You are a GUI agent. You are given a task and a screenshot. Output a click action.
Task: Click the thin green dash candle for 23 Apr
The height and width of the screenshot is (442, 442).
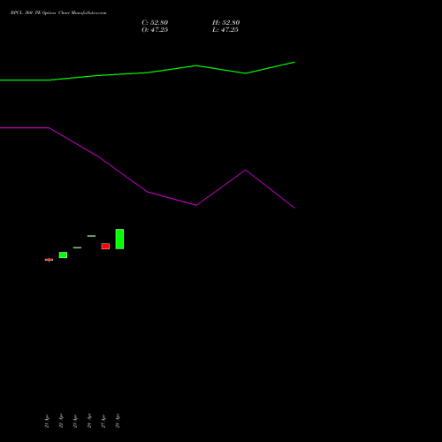77,248
